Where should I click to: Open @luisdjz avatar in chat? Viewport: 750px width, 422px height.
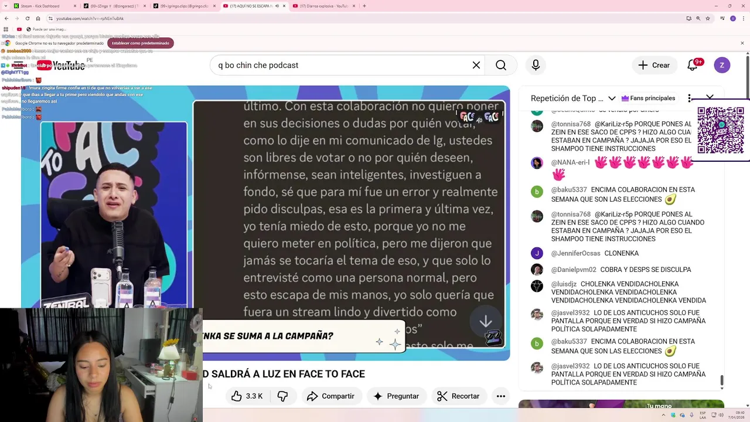point(537,287)
